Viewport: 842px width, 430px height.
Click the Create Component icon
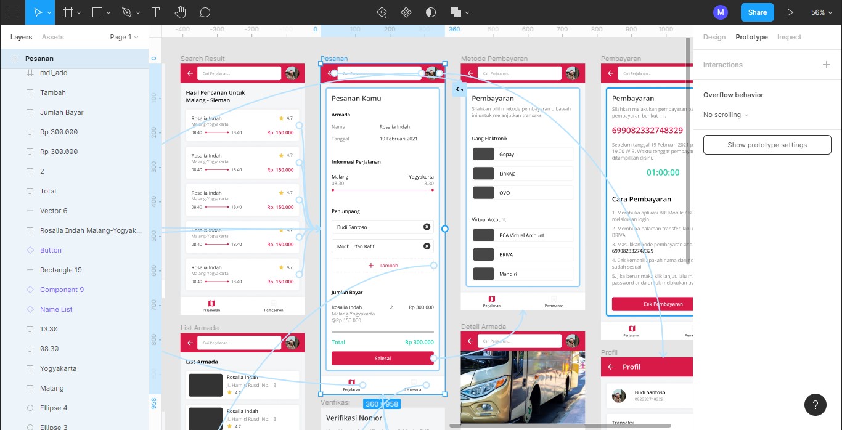tap(406, 12)
